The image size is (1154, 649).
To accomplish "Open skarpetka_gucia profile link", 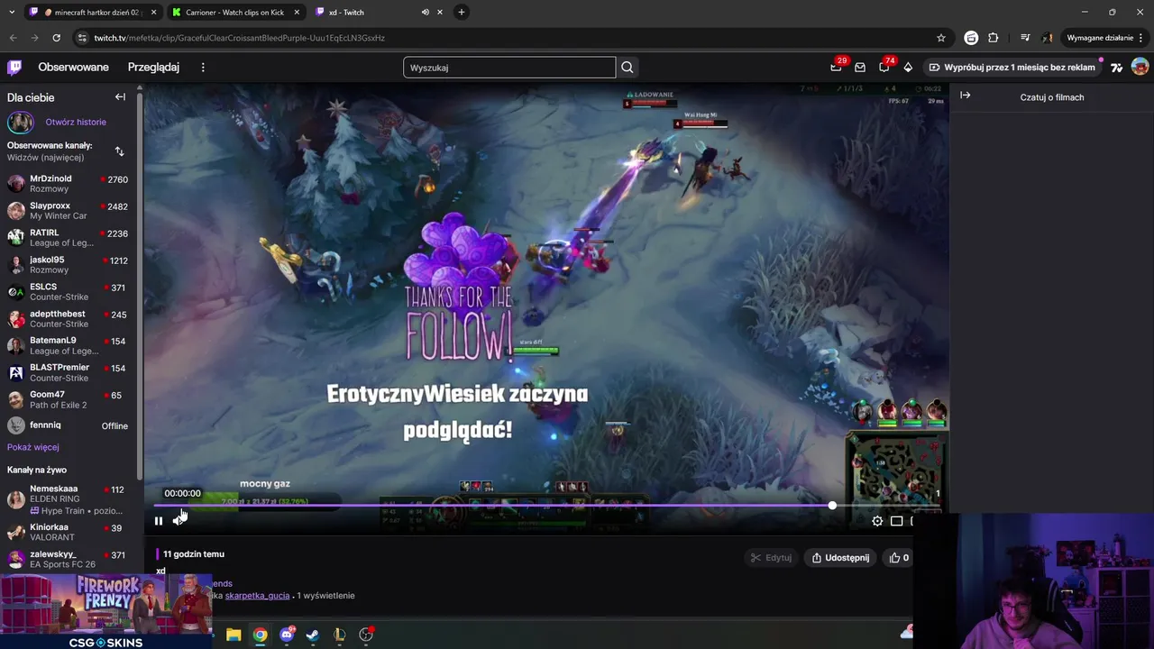I will tap(257, 596).
